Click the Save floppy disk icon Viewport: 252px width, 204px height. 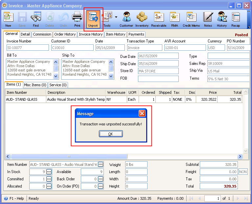point(22,19)
